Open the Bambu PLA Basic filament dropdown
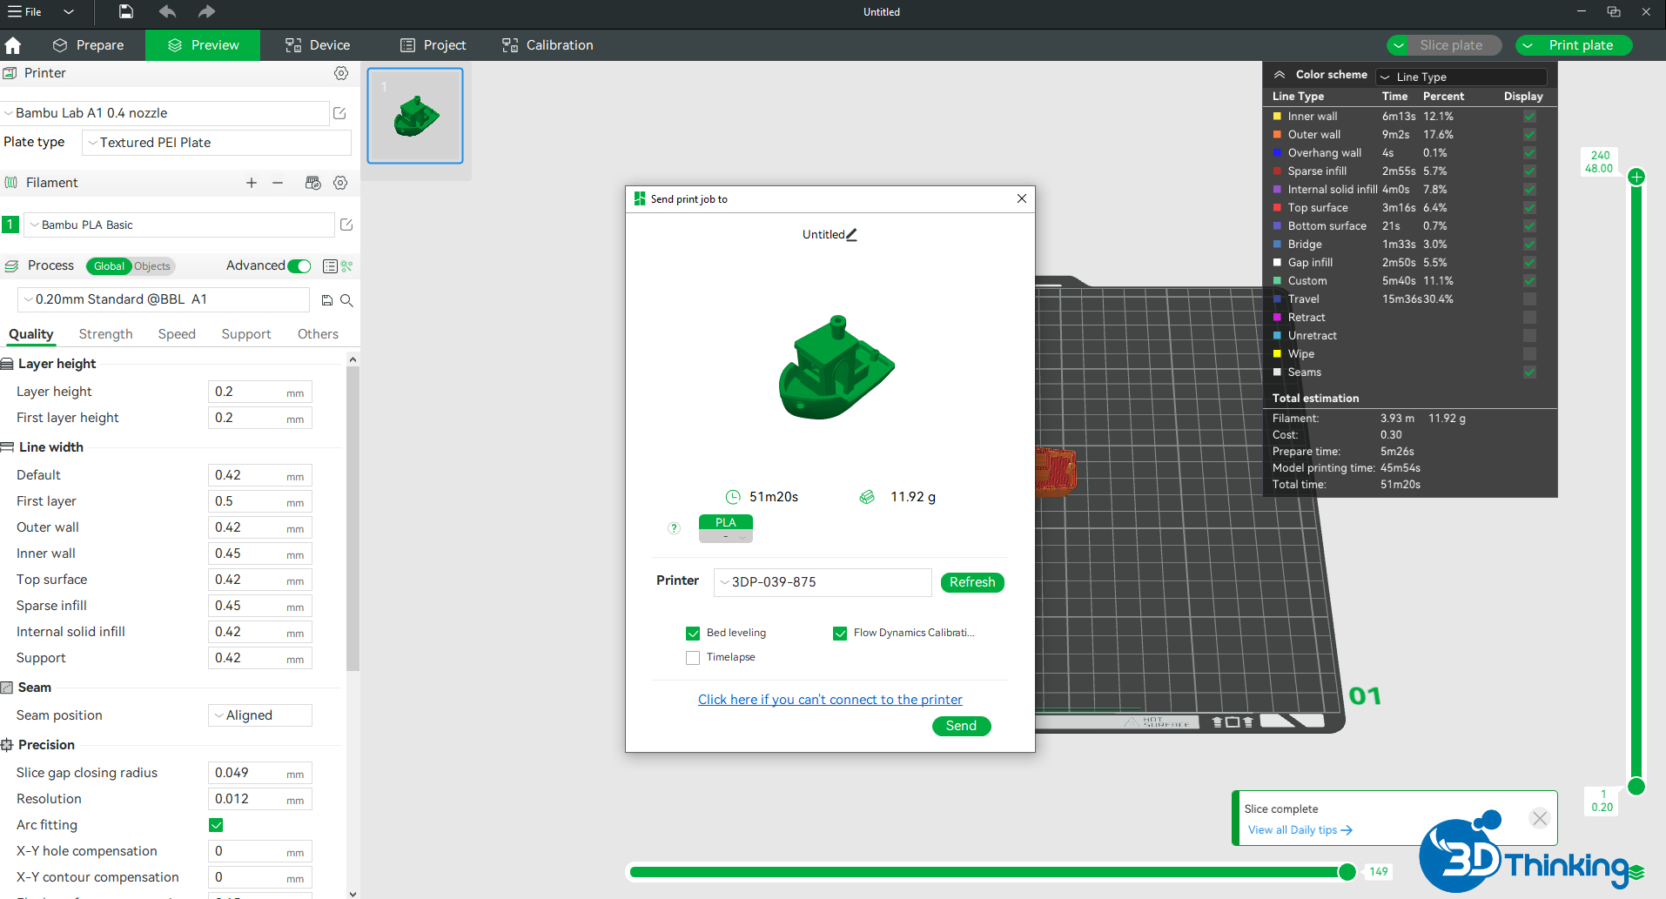 tap(179, 225)
